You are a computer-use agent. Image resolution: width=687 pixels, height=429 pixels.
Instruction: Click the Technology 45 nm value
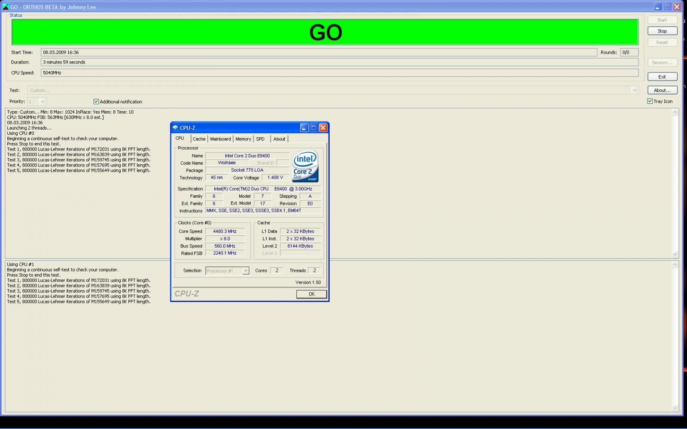(216, 177)
